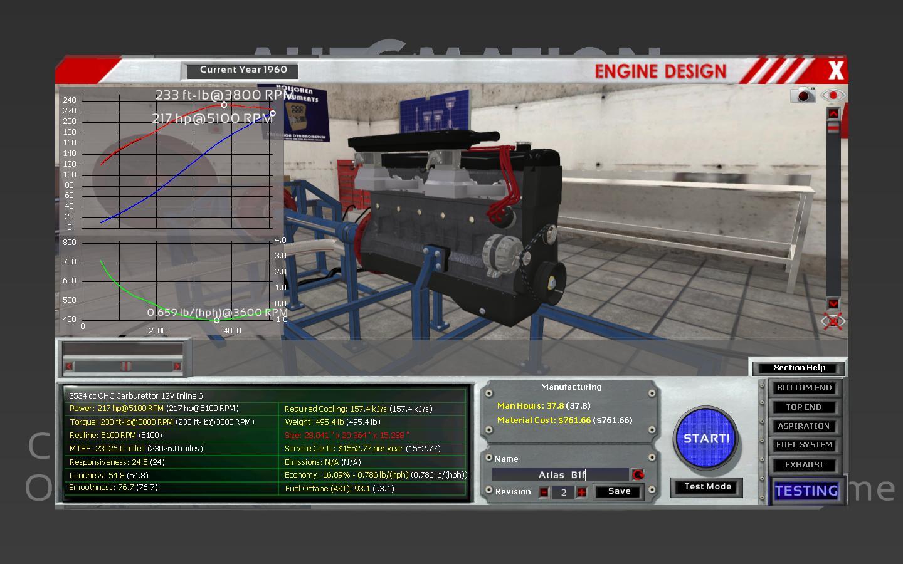This screenshot has height=564, width=903.
Task: Go to the Fuel System section
Action: (x=804, y=445)
